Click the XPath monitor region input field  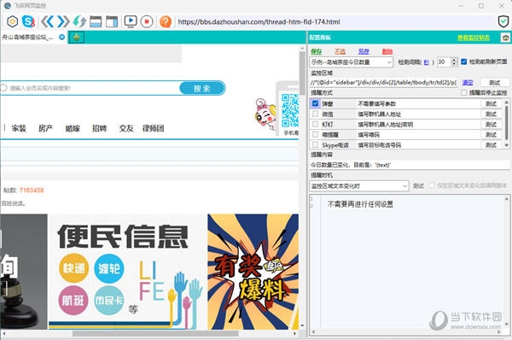click(x=384, y=82)
